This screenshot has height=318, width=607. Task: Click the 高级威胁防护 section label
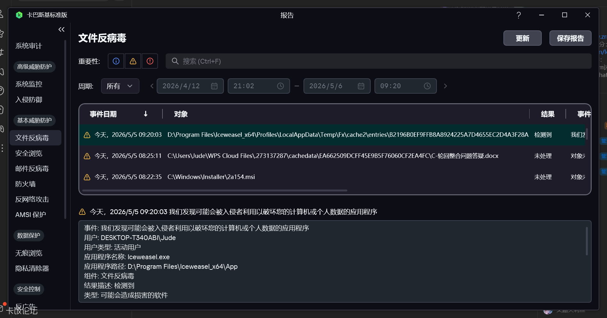click(35, 67)
